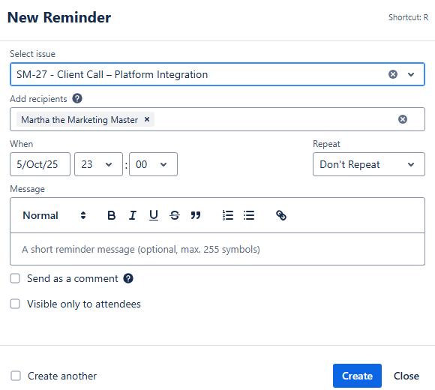Click the 5/Oct/25 date field
The image size is (435, 390).
tap(40, 164)
